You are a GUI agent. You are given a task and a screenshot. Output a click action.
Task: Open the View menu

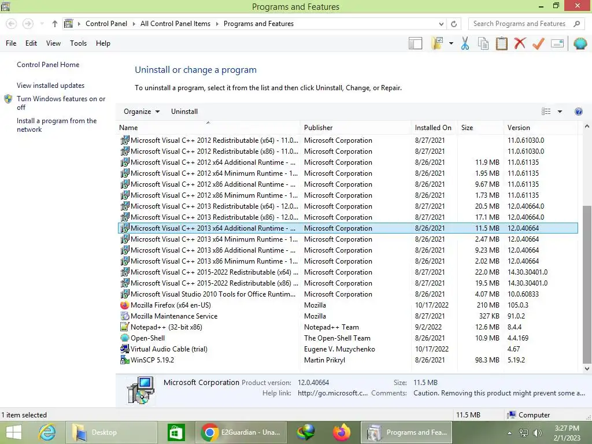pyautogui.click(x=53, y=43)
